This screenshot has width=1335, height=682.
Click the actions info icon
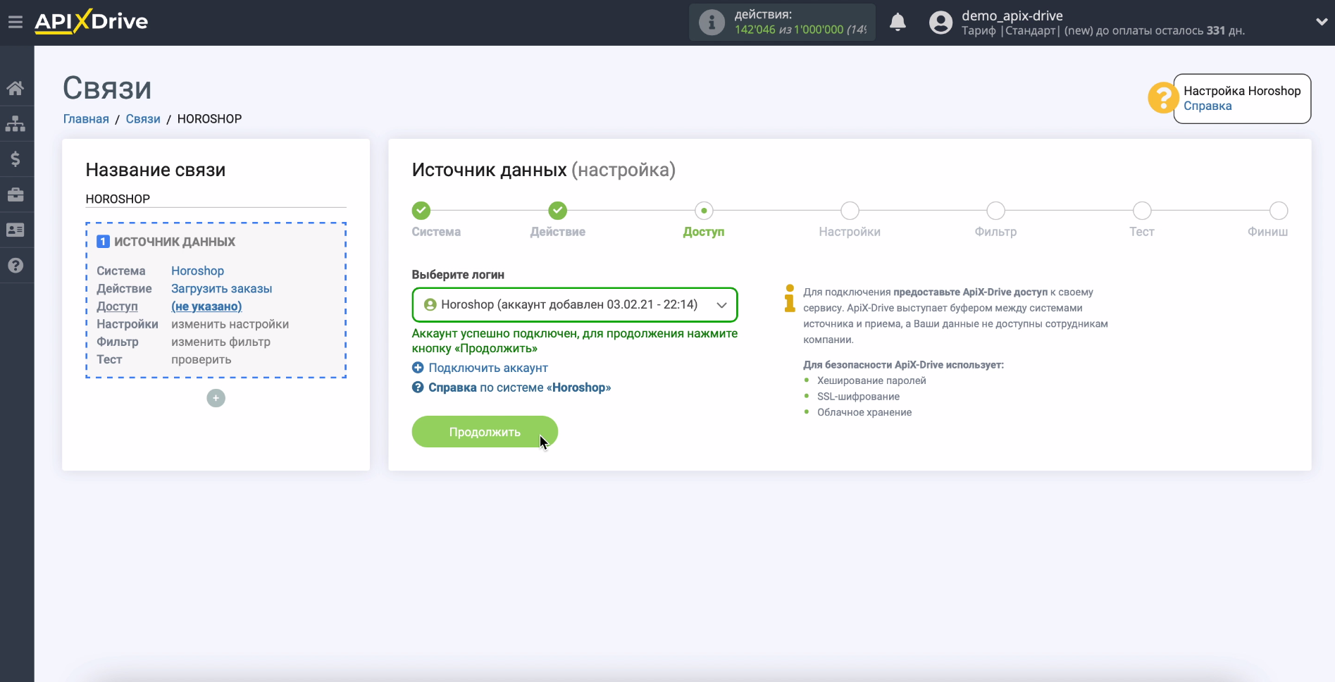coord(712,23)
